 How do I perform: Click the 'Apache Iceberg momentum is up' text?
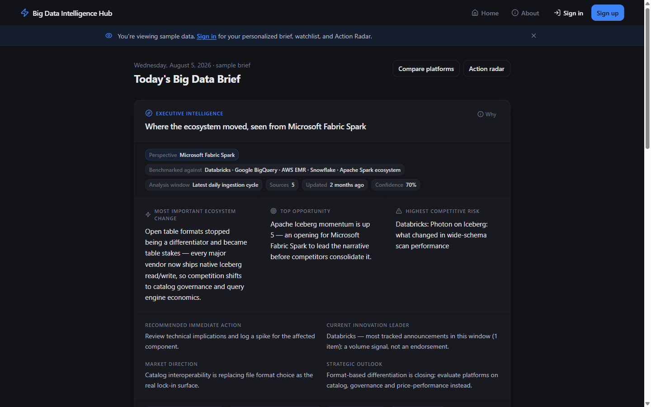[x=321, y=241]
